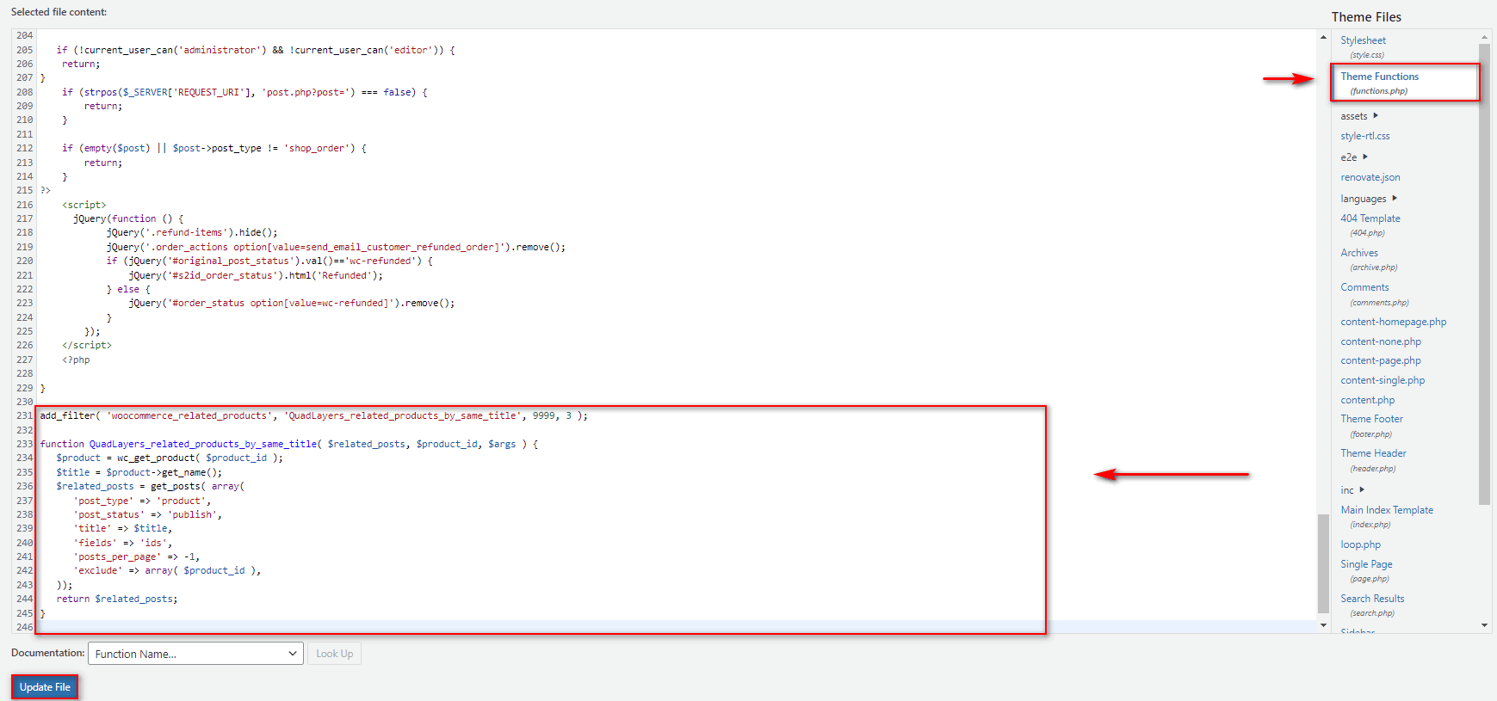
Task: Click Theme Files list scroll up arrow
Action: [1484, 37]
